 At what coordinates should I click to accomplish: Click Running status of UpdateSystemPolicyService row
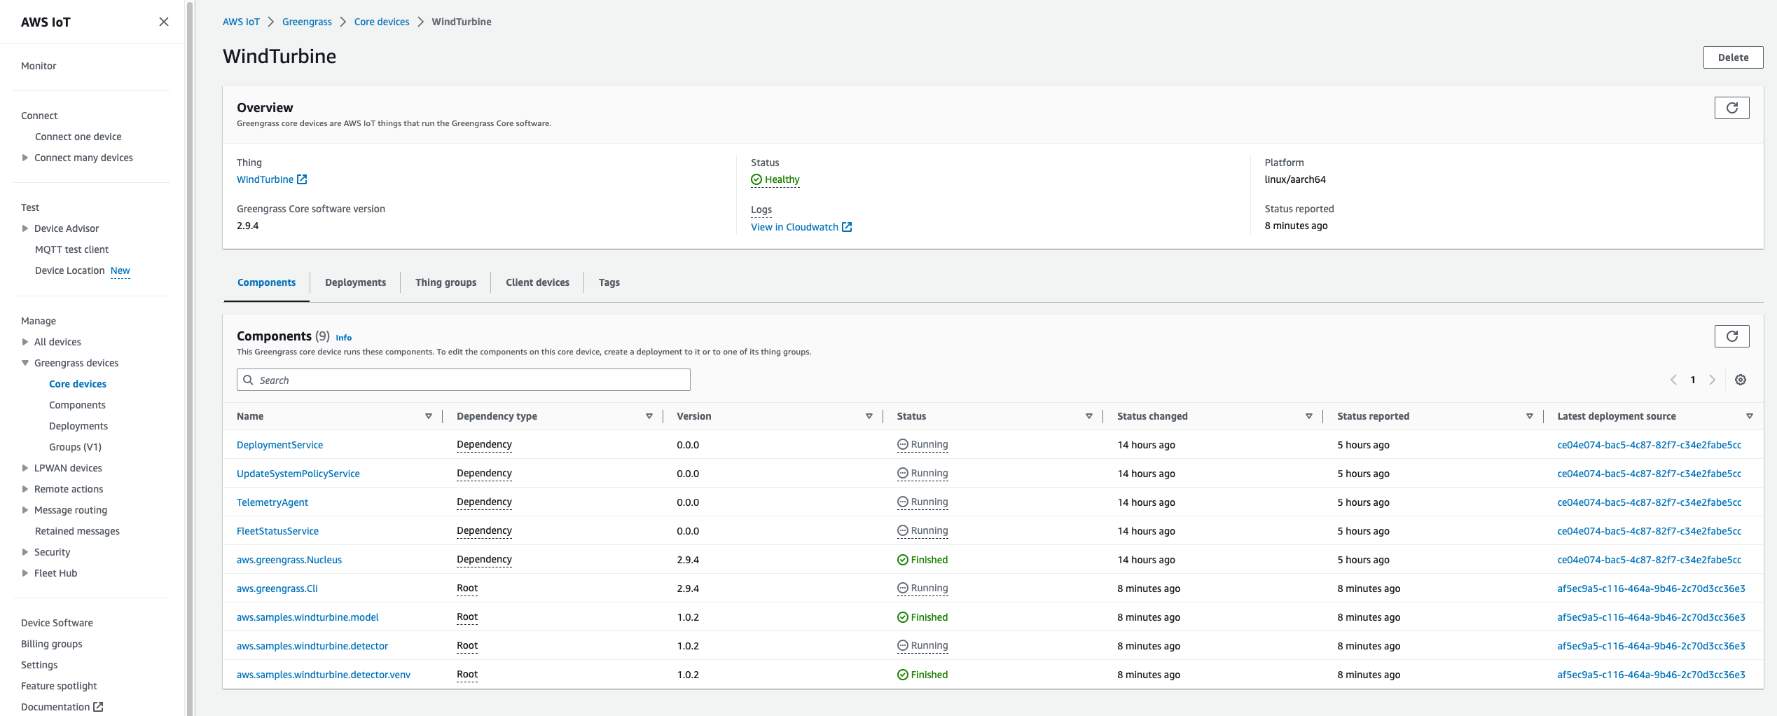[922, 473]
